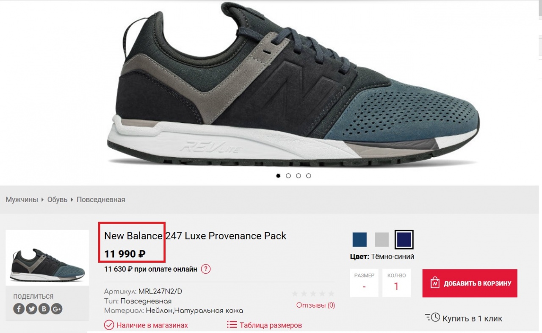Open the Размер size selector

(364, 283)
